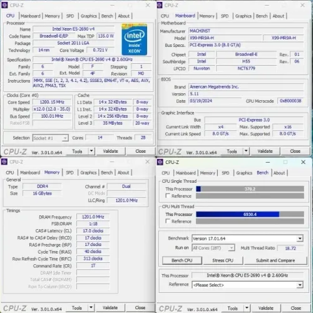Expand Tools arrow in Mainboard window
The width and height of the screenshot is (313, 313).
point(246,151)
